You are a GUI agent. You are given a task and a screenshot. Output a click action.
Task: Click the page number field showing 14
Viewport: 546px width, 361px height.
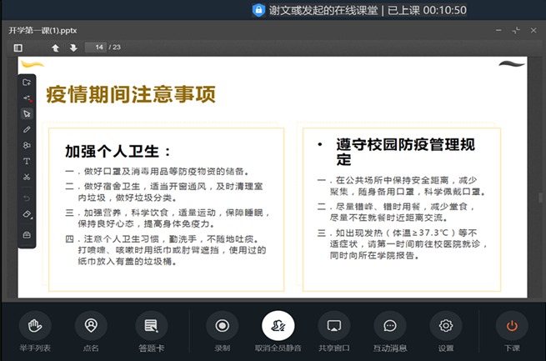tap(96, 48)
